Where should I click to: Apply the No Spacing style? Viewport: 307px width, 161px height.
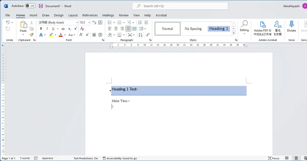(193, 29)
